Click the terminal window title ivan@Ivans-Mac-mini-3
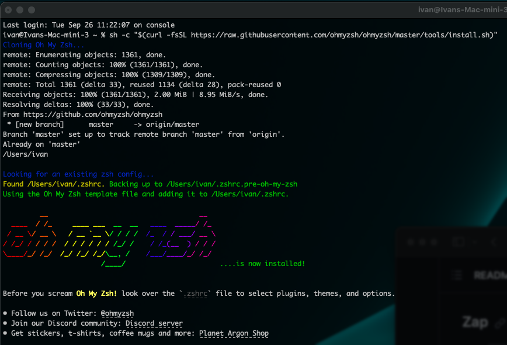This screenshot has height=345, width=507. click(x=463, y=10)
